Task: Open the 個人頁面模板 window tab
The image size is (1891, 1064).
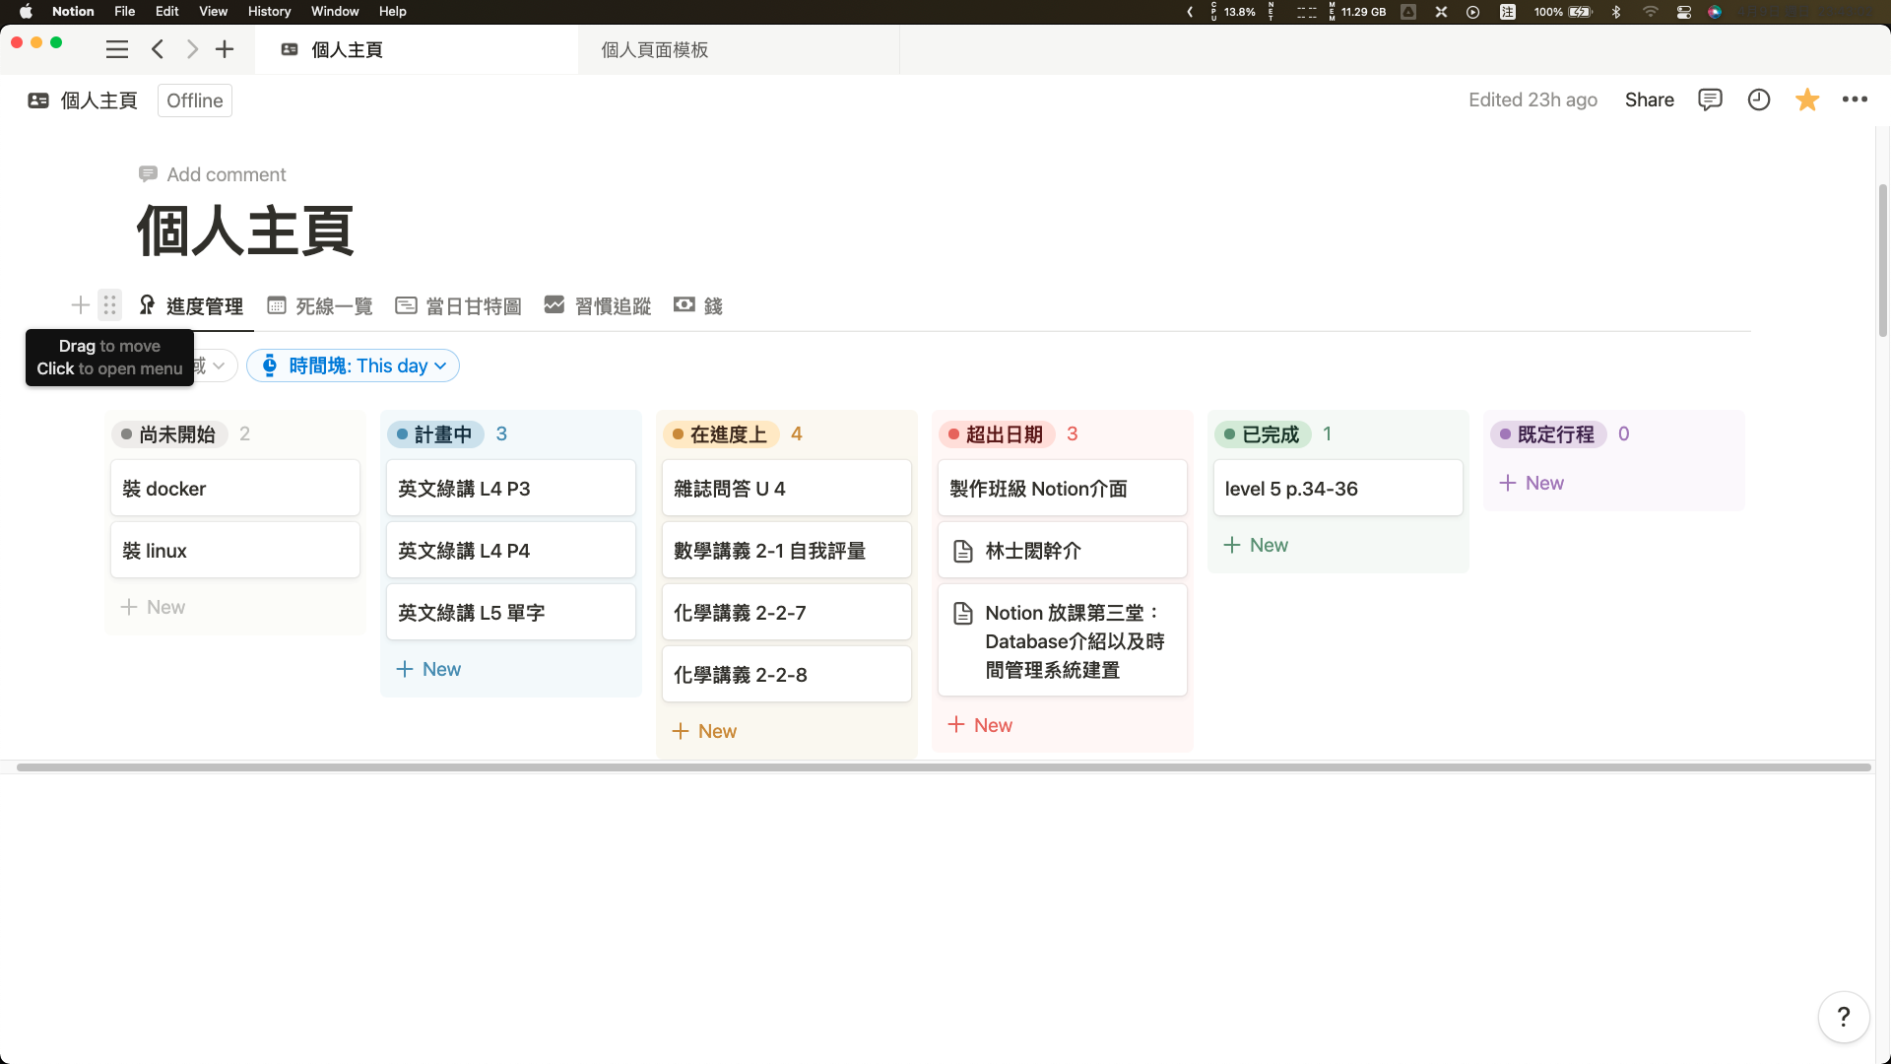Action: 655,49
